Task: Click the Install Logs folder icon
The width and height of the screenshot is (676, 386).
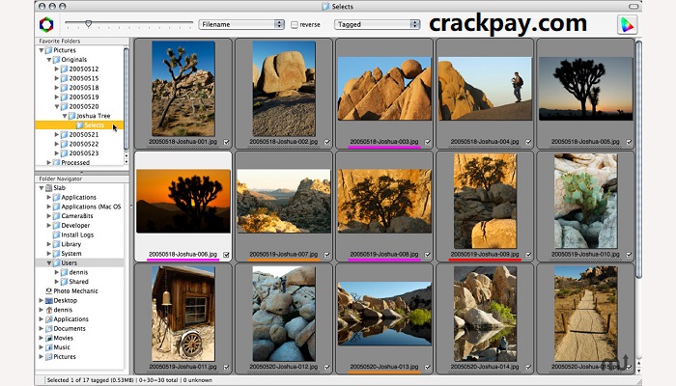Action: (56, 234)
